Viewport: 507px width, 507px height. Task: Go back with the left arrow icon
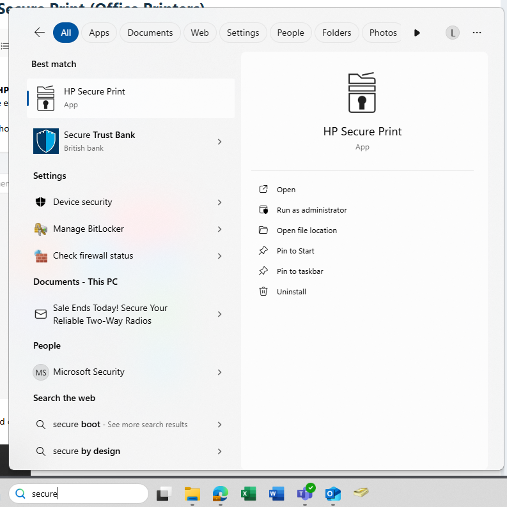point(40,33)
